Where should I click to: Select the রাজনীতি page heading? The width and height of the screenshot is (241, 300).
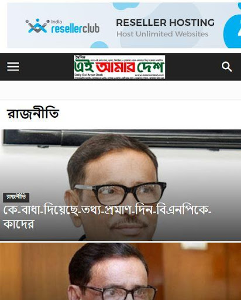click(33, 113)
